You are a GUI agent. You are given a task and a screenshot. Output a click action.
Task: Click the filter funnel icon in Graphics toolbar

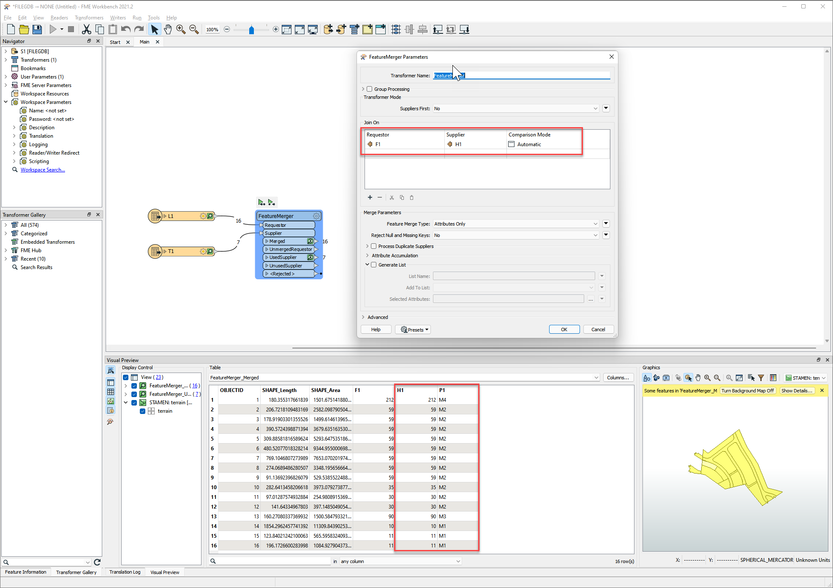761,378
